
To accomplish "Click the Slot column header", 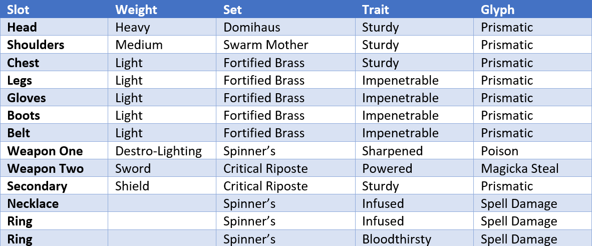I will pos(18,10).
